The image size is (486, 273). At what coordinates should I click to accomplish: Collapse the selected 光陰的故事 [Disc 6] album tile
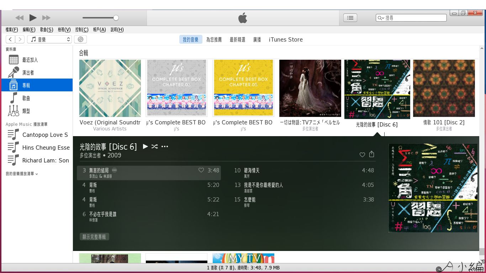[x=377, y=89]
